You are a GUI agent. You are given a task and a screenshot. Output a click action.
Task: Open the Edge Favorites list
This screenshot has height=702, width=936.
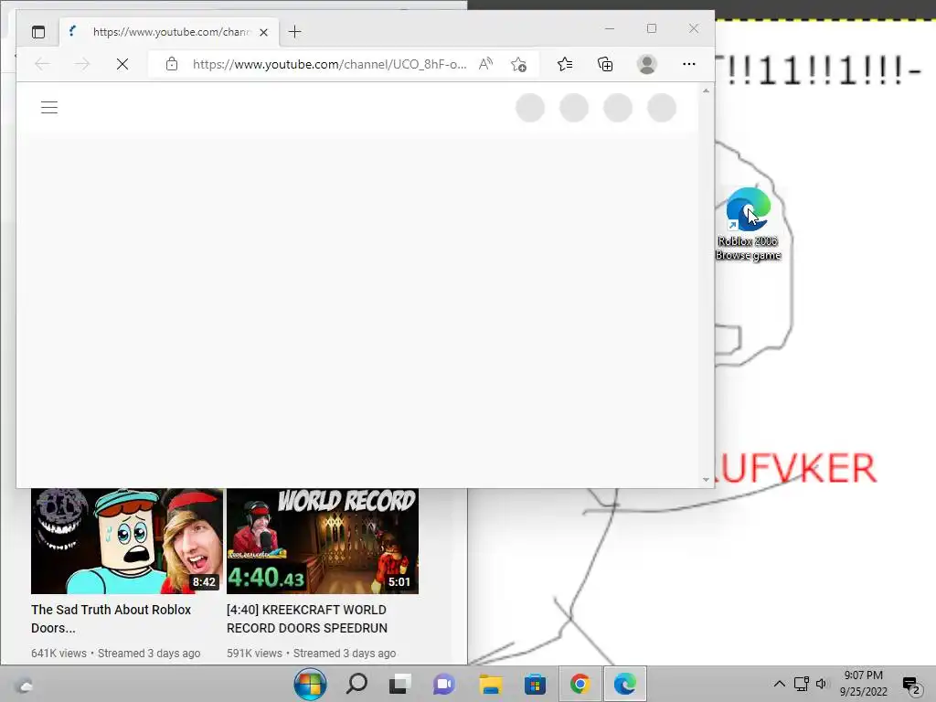(x=565, y=64)
